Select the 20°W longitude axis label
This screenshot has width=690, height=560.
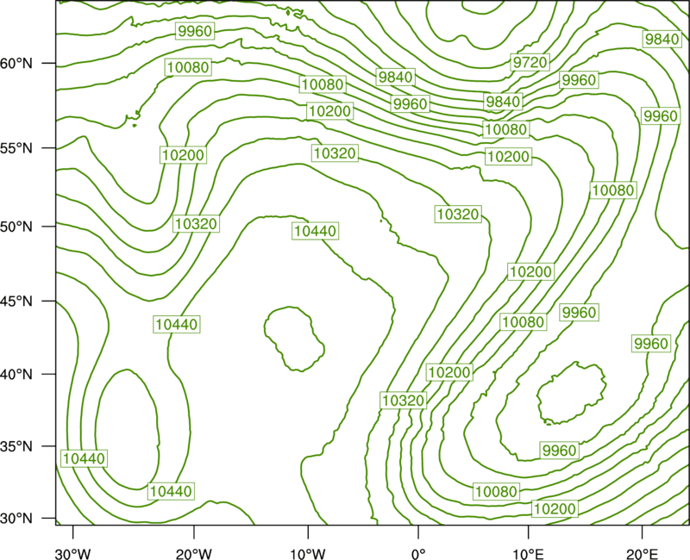point(193,554)
